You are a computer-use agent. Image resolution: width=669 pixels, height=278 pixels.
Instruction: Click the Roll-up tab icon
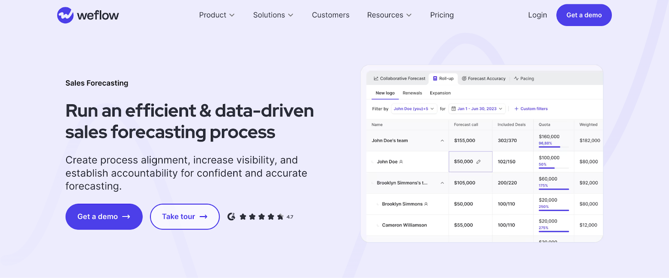pyautogui.click(x=435, y=78)
